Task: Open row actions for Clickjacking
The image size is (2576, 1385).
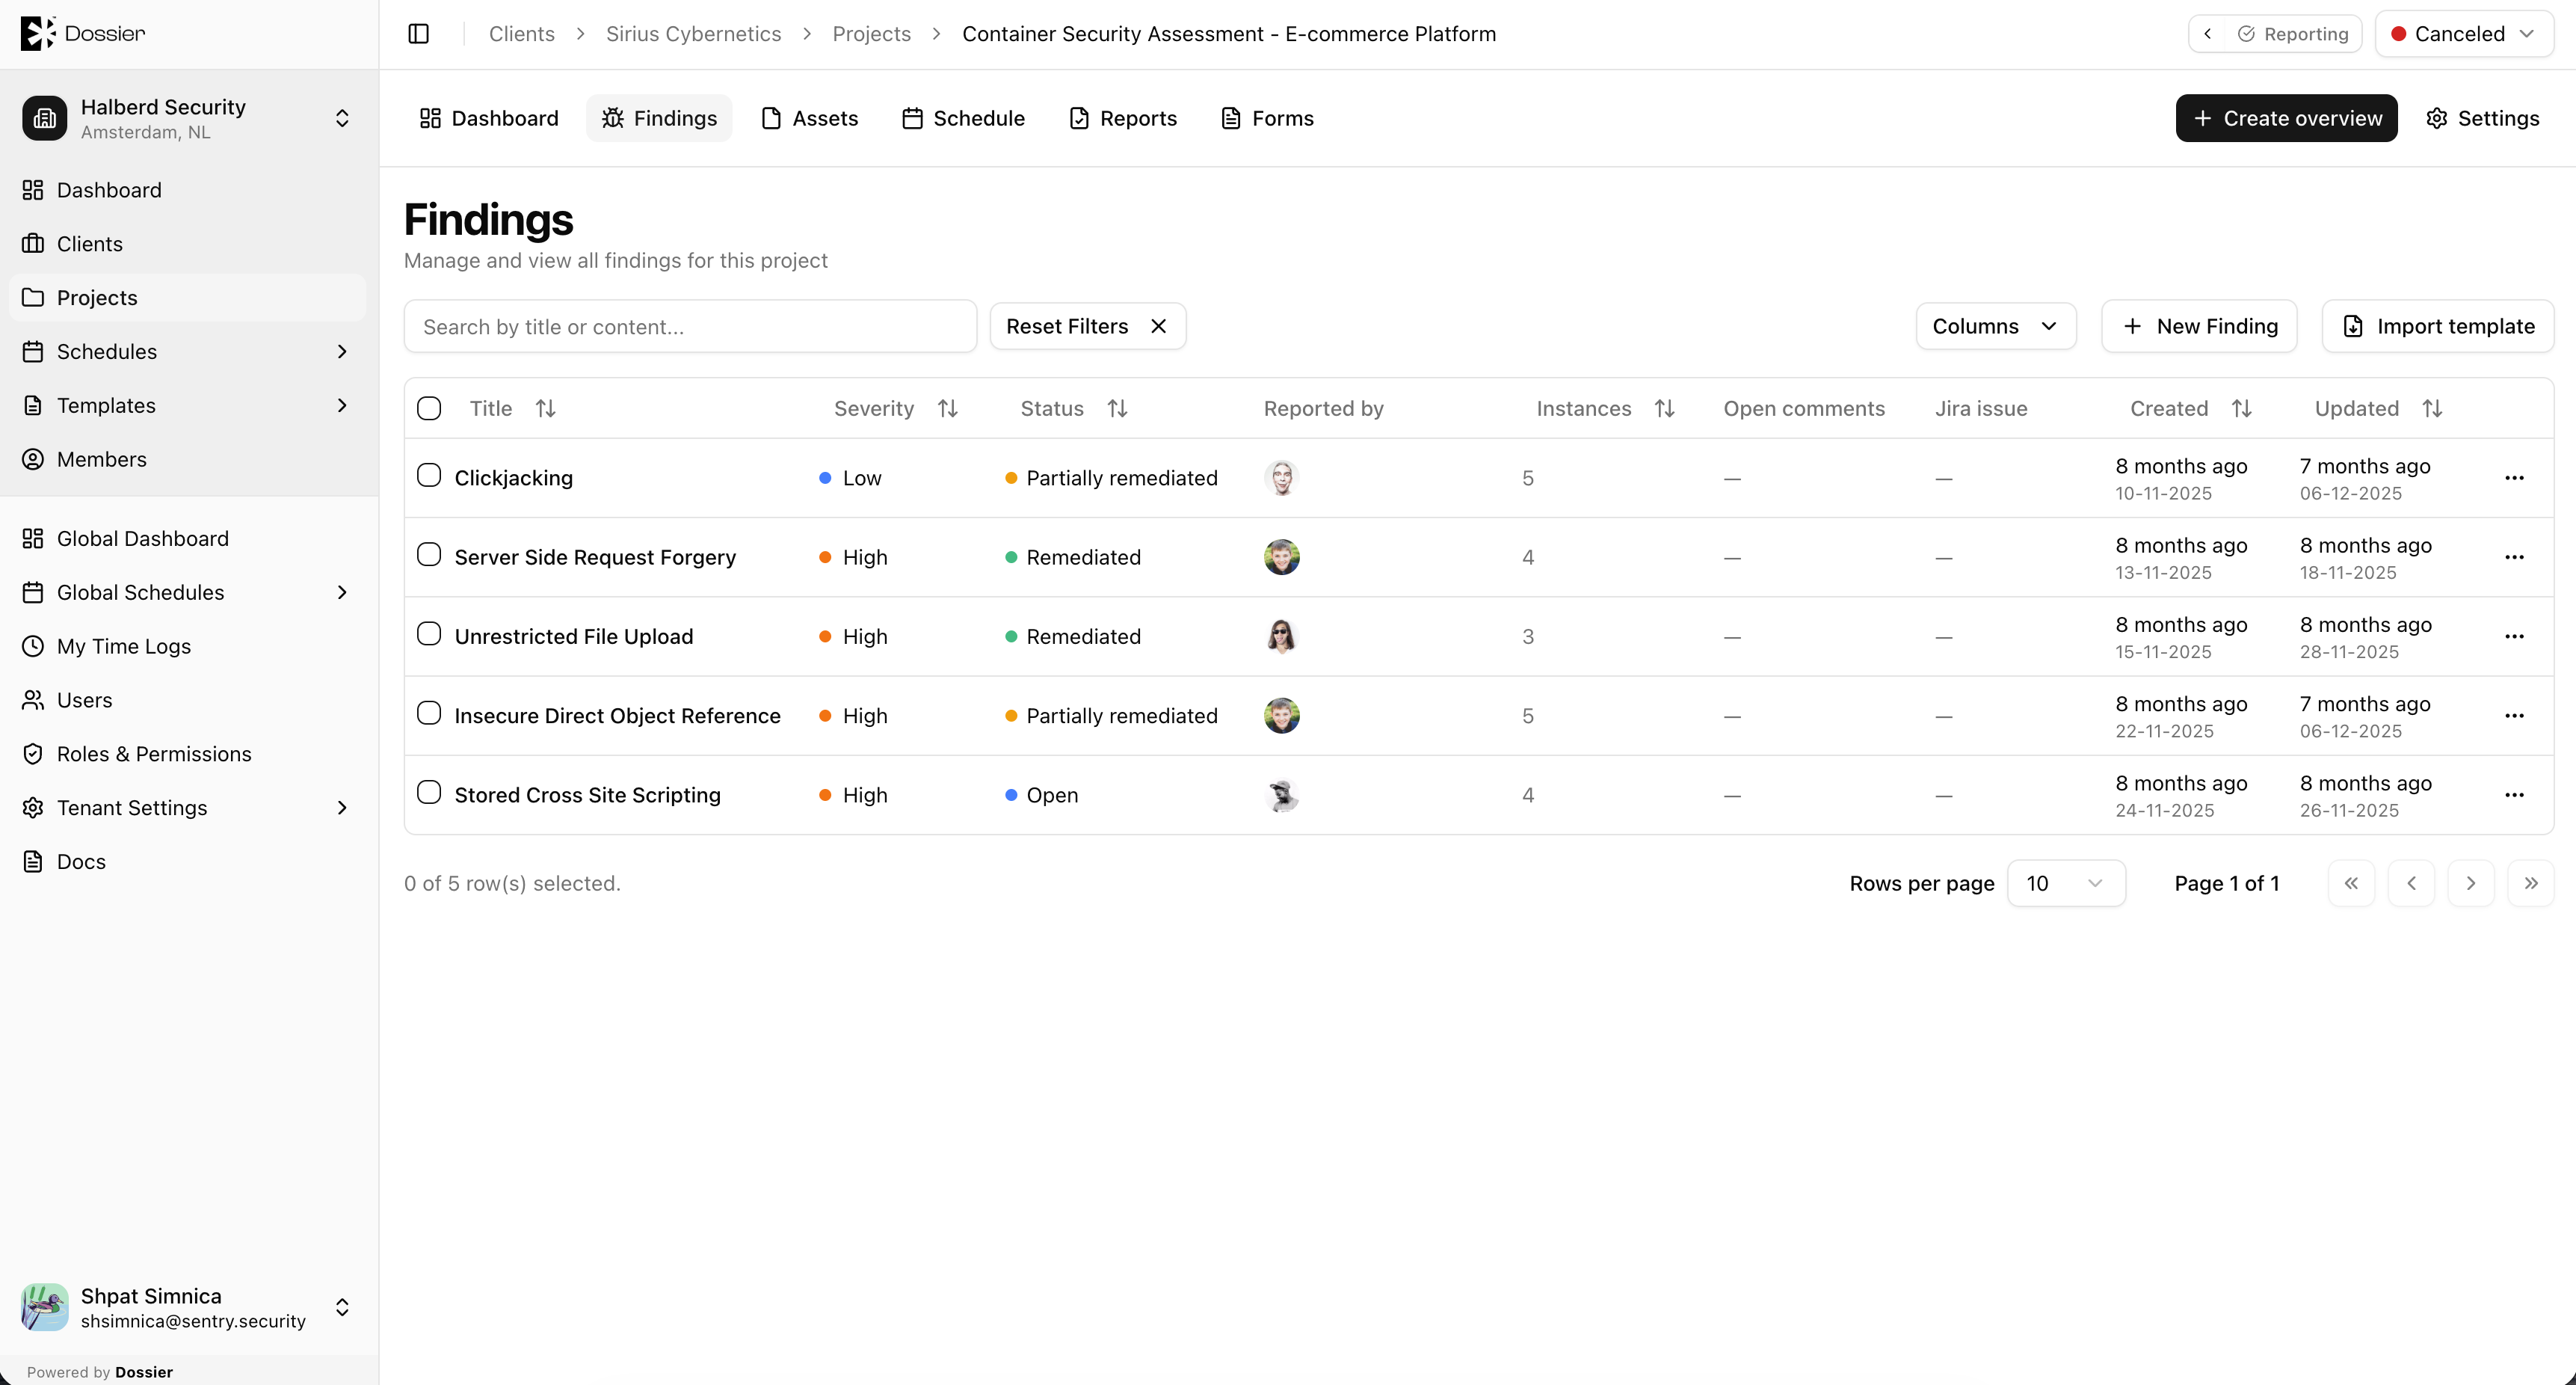Action: [x=2514, y=479]
